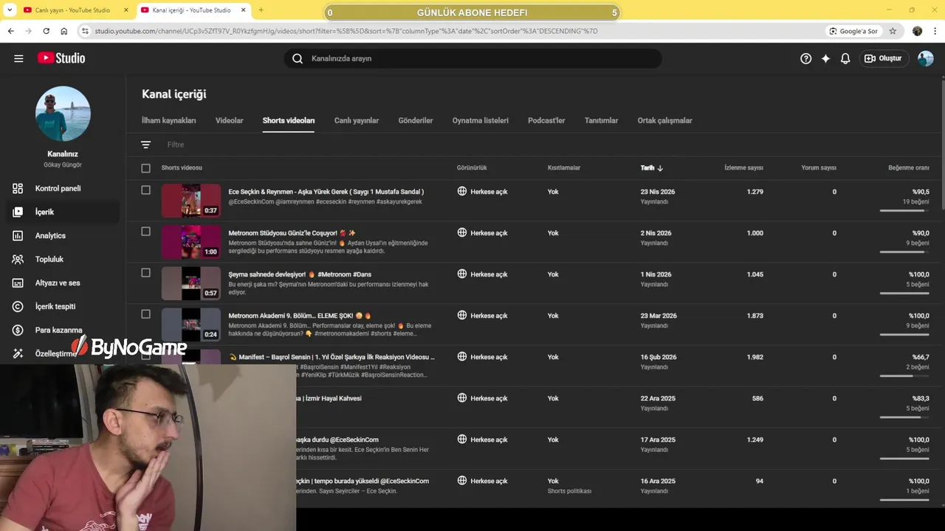Switch to Podcast'ler tab
The height and width of the screenshot is (531, 945).
pos(546,120)
